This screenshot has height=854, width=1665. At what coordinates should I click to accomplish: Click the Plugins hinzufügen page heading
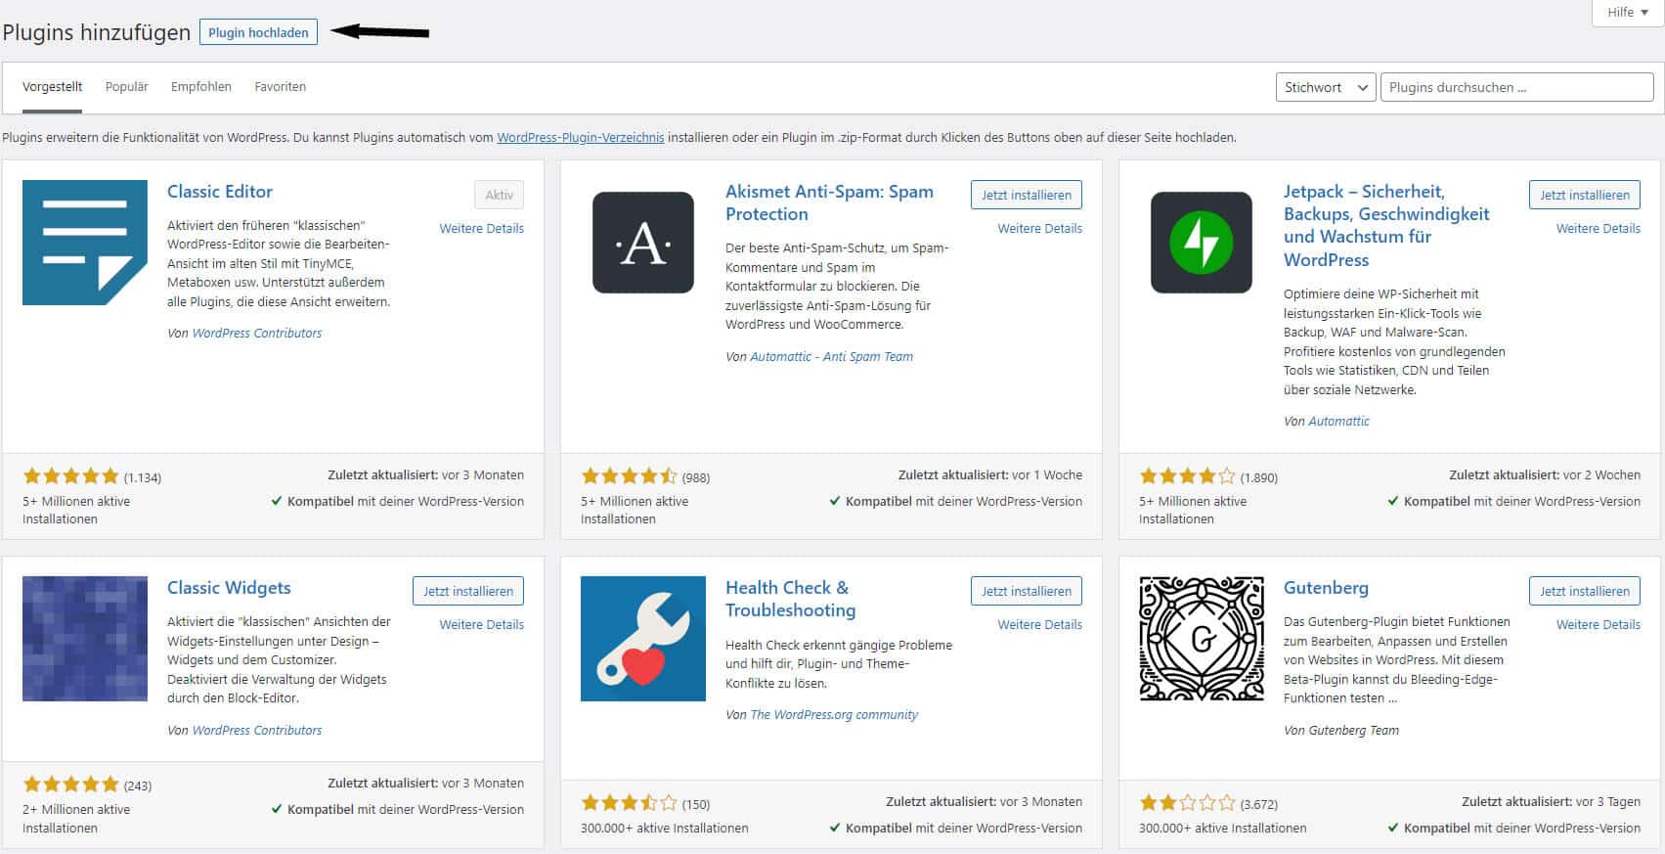(97, 32)
